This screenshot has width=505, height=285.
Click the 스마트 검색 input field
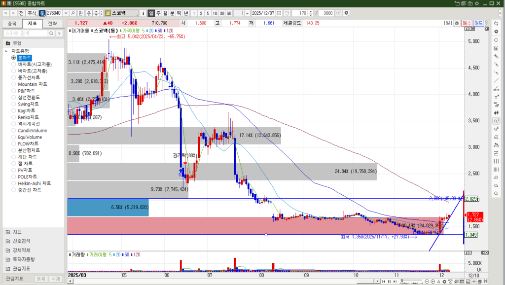(25, 34)
